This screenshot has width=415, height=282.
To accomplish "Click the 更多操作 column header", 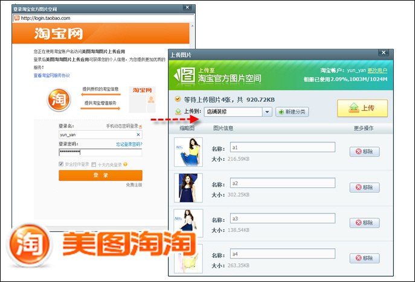I will coord(364,128).
